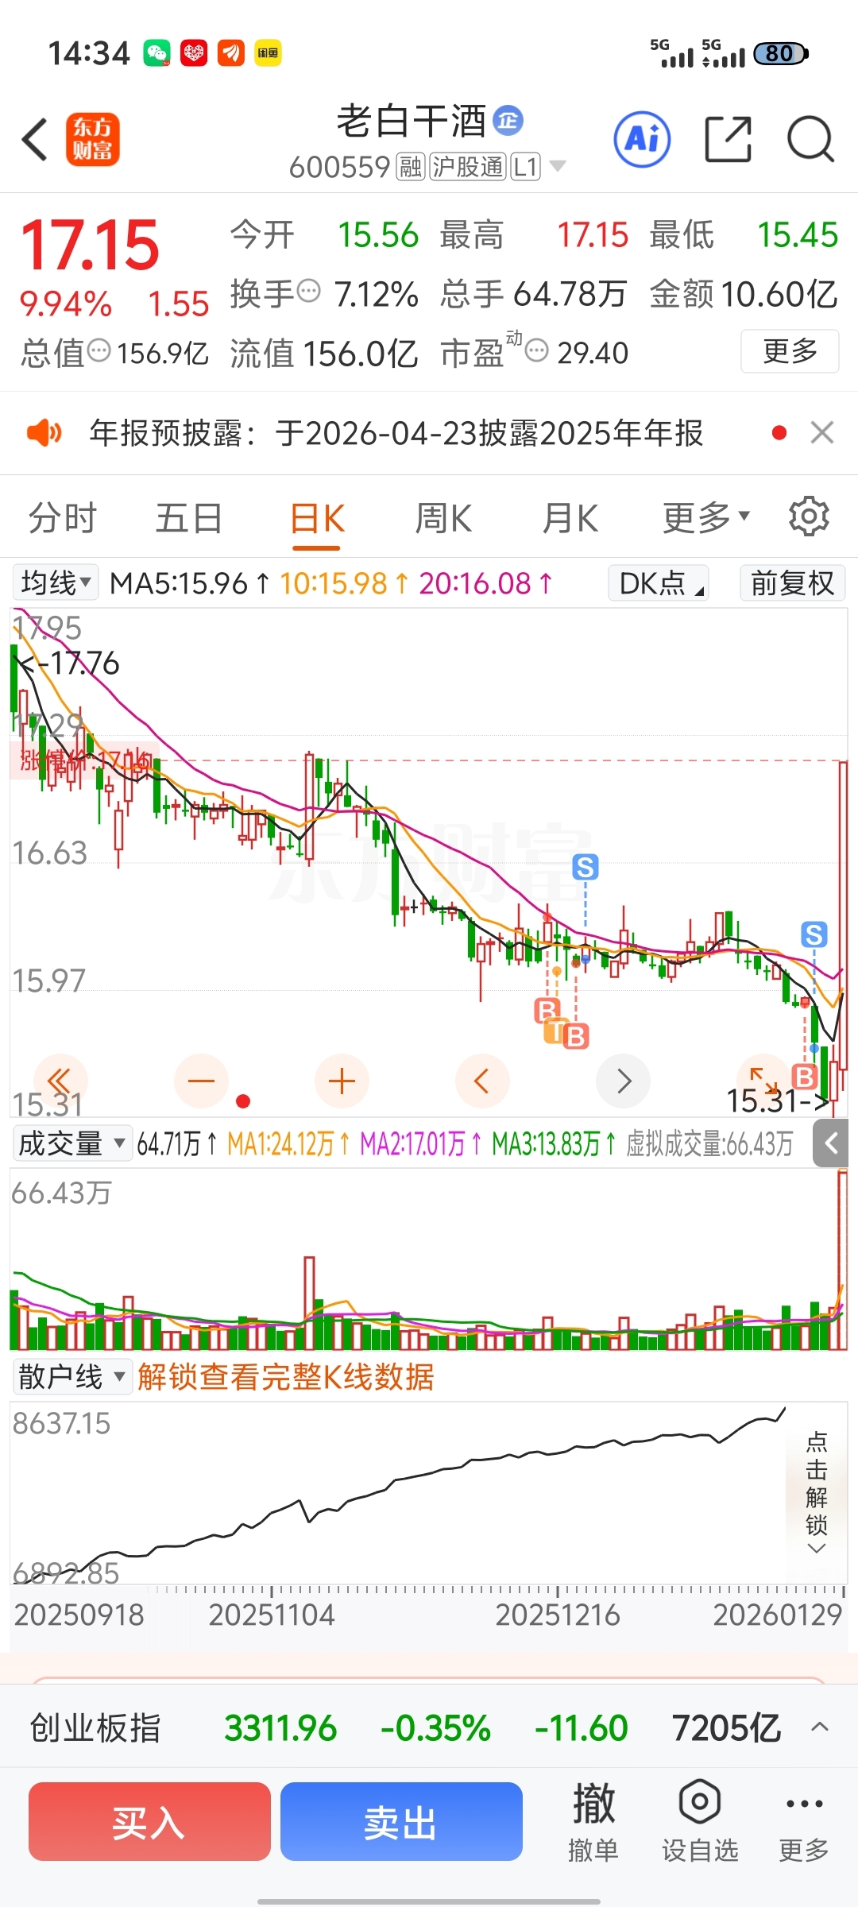Viewport: 858px width, 1907px height.
Task: Tap the battery indicator in status bar
Action: click(780, 53)
